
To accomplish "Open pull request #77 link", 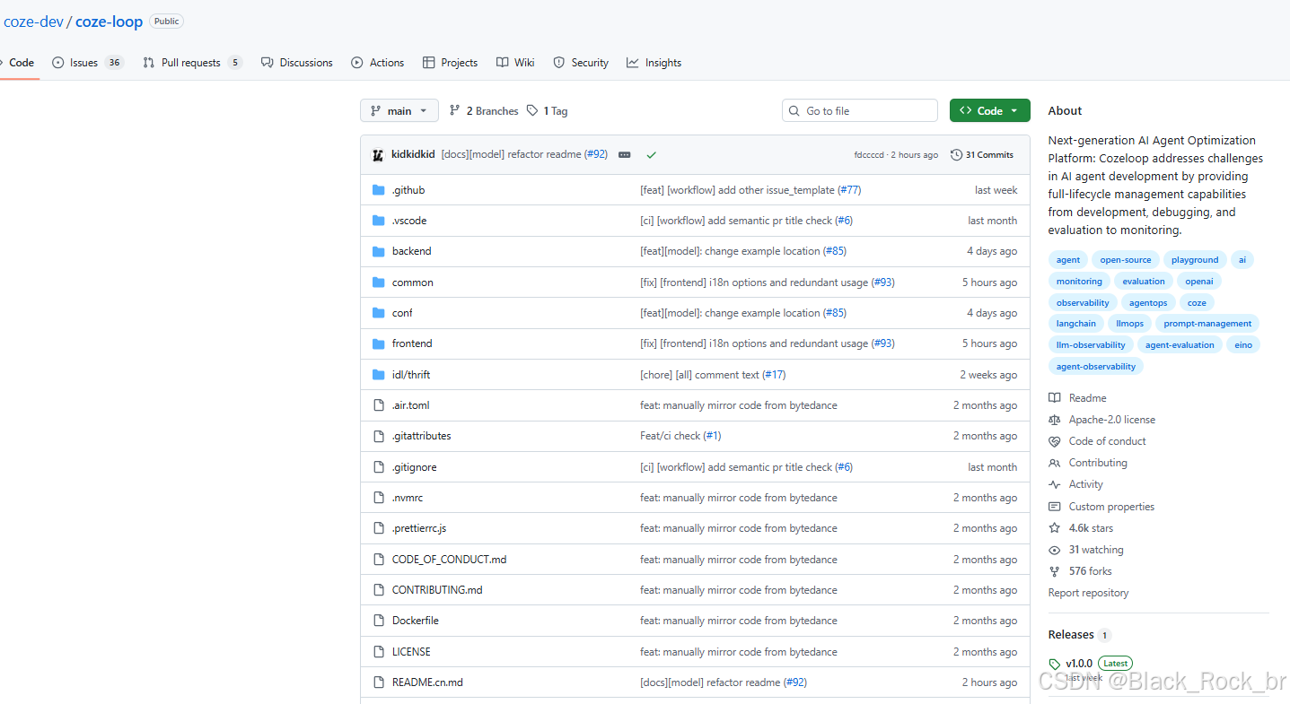I will [x=849, y=190].
